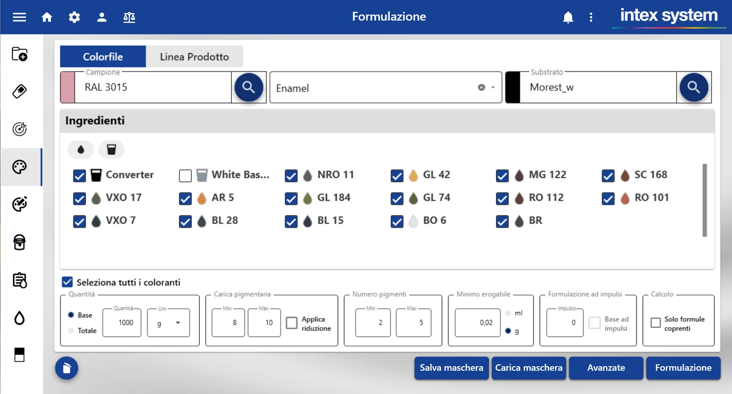Filter ingredients by base bucket
Viewport: 732px width, 394px height.
pos(112,149)
